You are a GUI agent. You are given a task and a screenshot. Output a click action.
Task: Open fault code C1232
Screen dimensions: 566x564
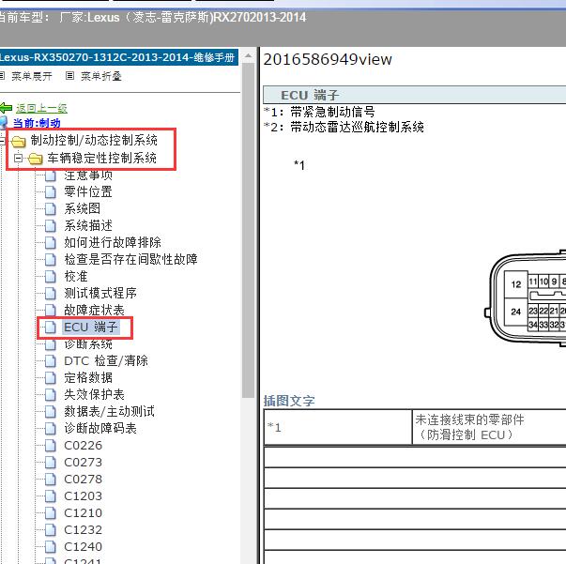pyautogui.click(x=83, y=530)
